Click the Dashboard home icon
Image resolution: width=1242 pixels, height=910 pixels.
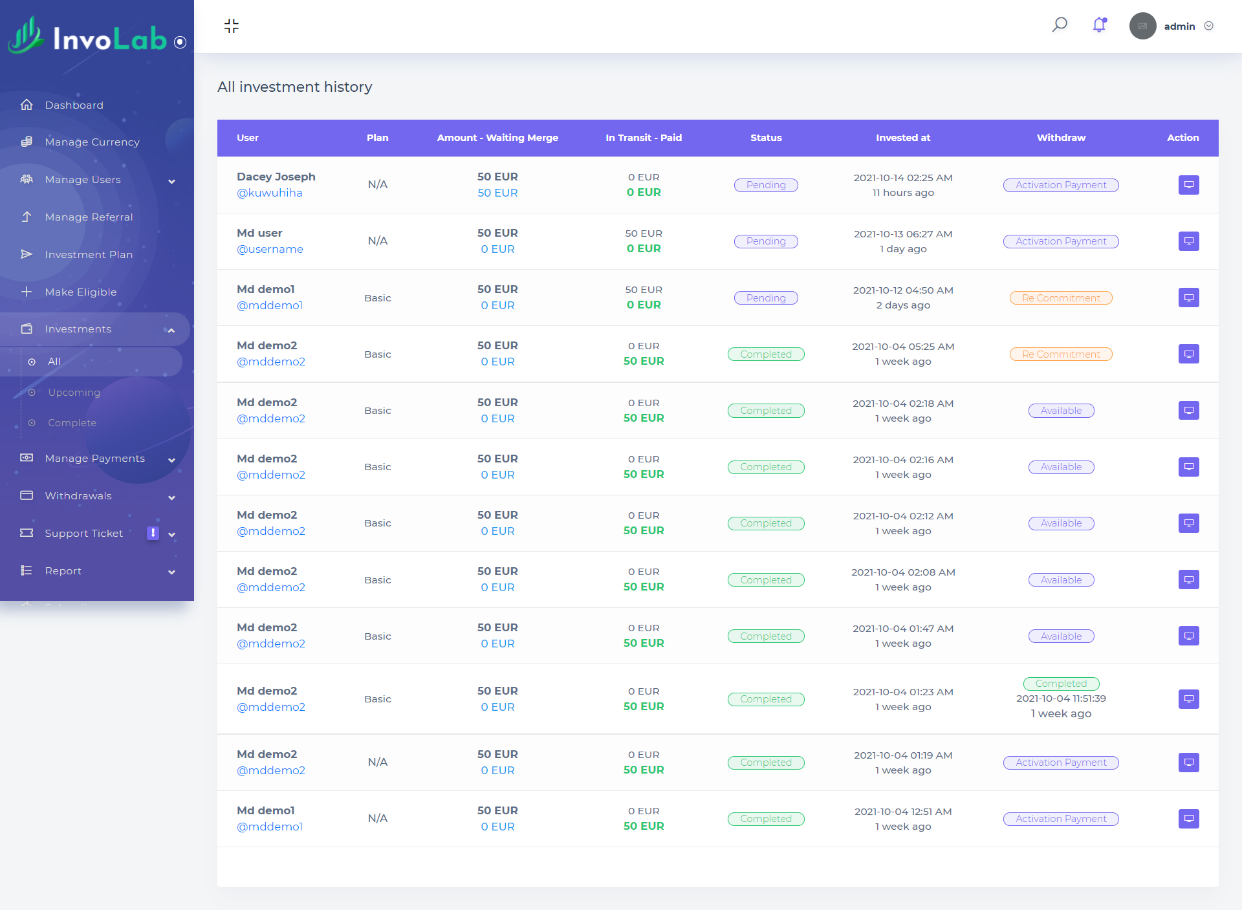pyautogui.click(x=27, y=105)
